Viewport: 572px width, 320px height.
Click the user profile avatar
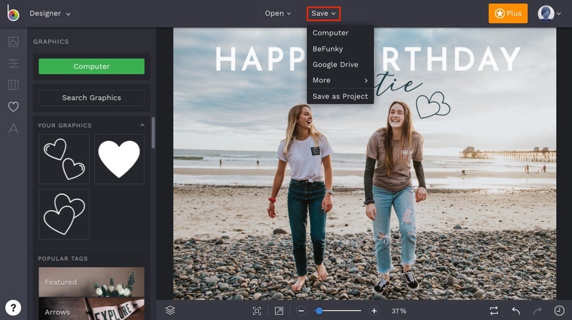(x=546, y=13)
